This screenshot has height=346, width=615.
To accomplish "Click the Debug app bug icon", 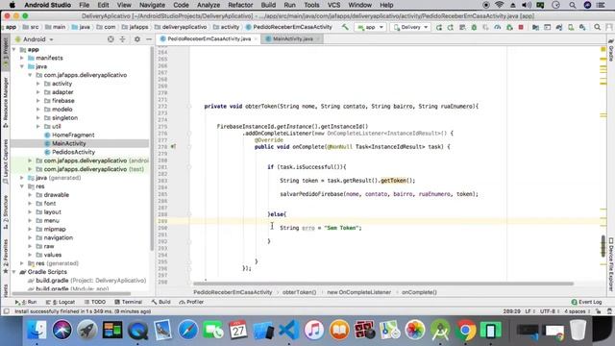I will click(474, 27).
